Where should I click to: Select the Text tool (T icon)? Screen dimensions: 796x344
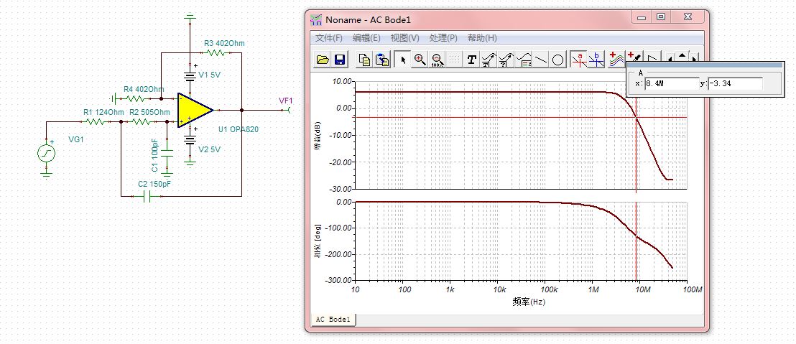pyautogui.click(x=471, y=60)
